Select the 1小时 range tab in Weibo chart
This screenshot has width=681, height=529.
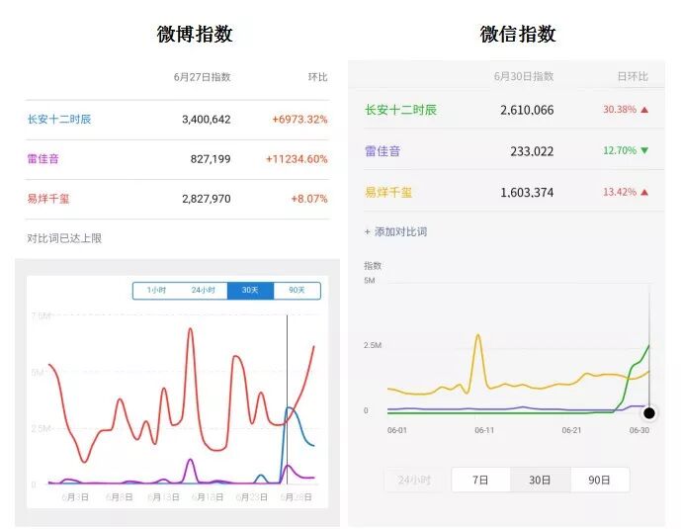(156, 290)
